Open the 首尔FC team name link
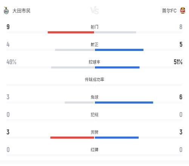The image size is (189, 166). click(x=169, y=11)
